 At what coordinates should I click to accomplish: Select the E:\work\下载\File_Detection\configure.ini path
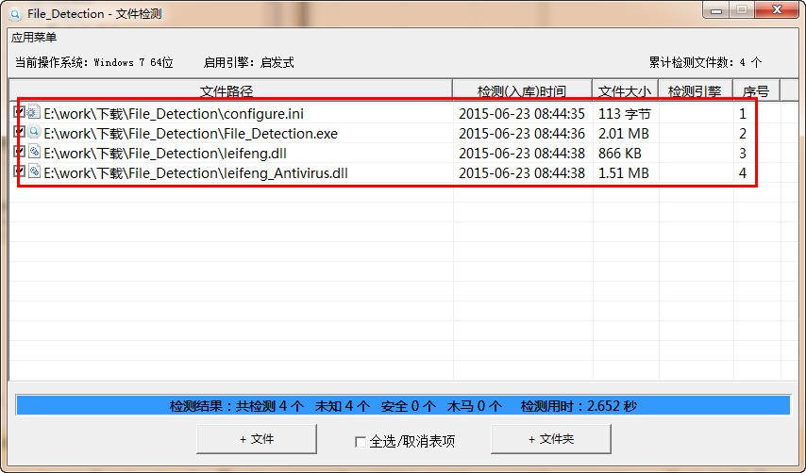(174, 113)
